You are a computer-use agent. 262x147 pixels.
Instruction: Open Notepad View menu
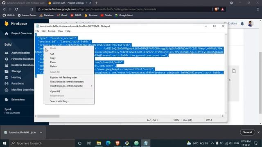[60, 31]
